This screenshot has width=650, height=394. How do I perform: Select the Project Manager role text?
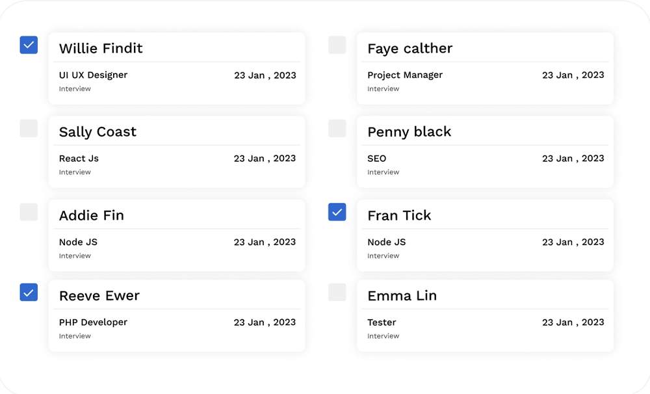(404, 75)
